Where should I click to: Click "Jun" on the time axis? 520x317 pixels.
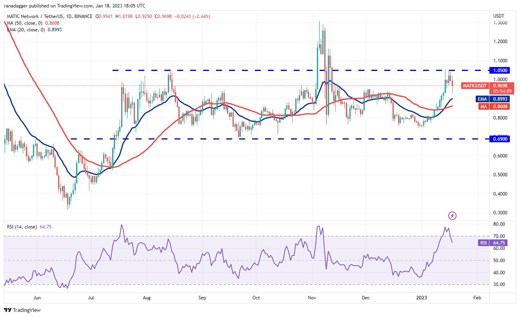click(37, 298)
